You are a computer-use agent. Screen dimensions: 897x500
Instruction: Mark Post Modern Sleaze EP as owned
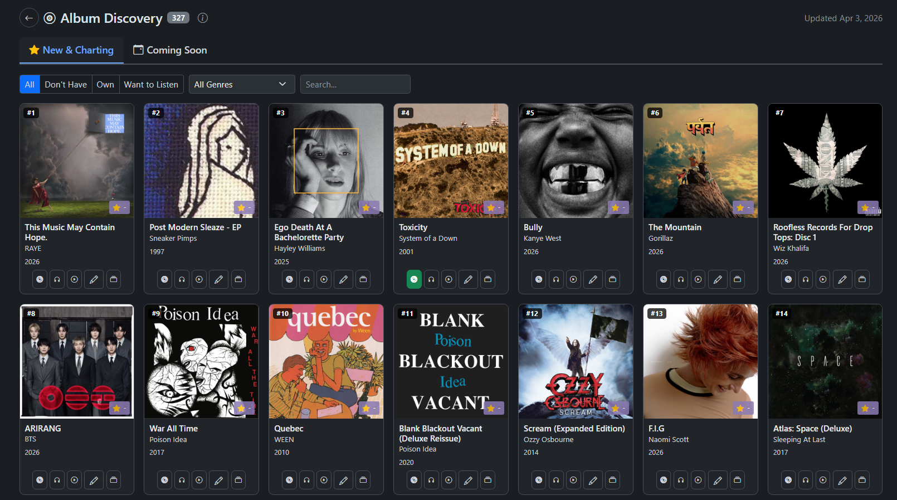164,279
